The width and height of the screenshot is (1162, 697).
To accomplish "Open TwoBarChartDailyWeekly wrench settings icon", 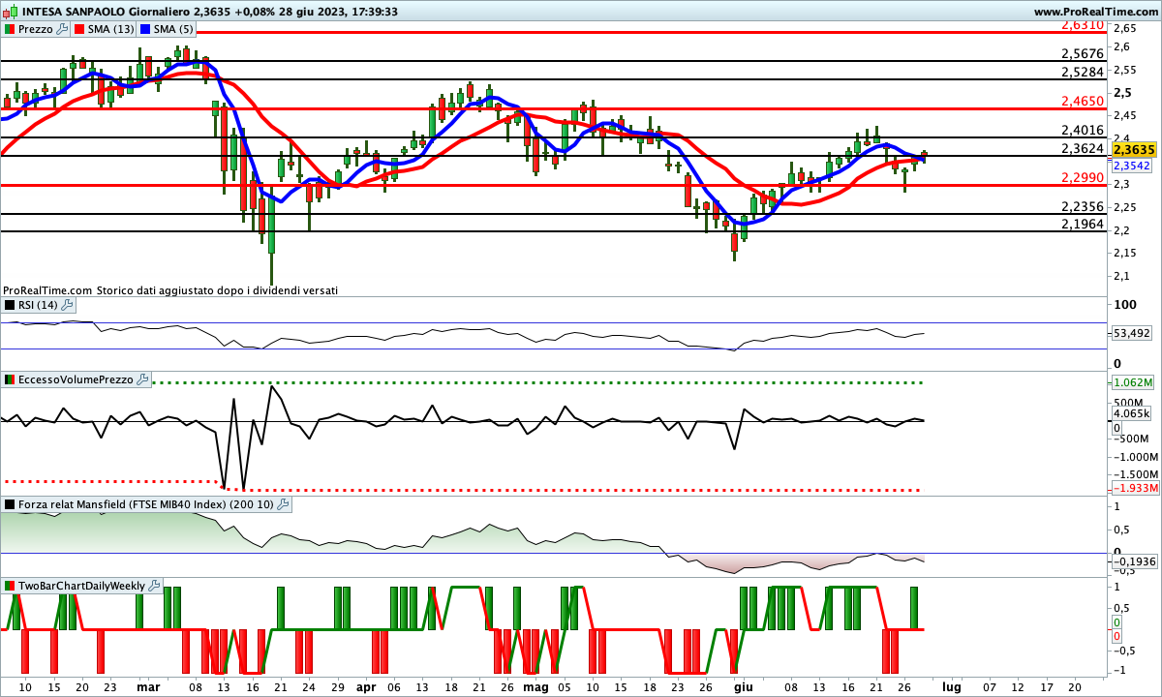I will (x=155, y=586).
